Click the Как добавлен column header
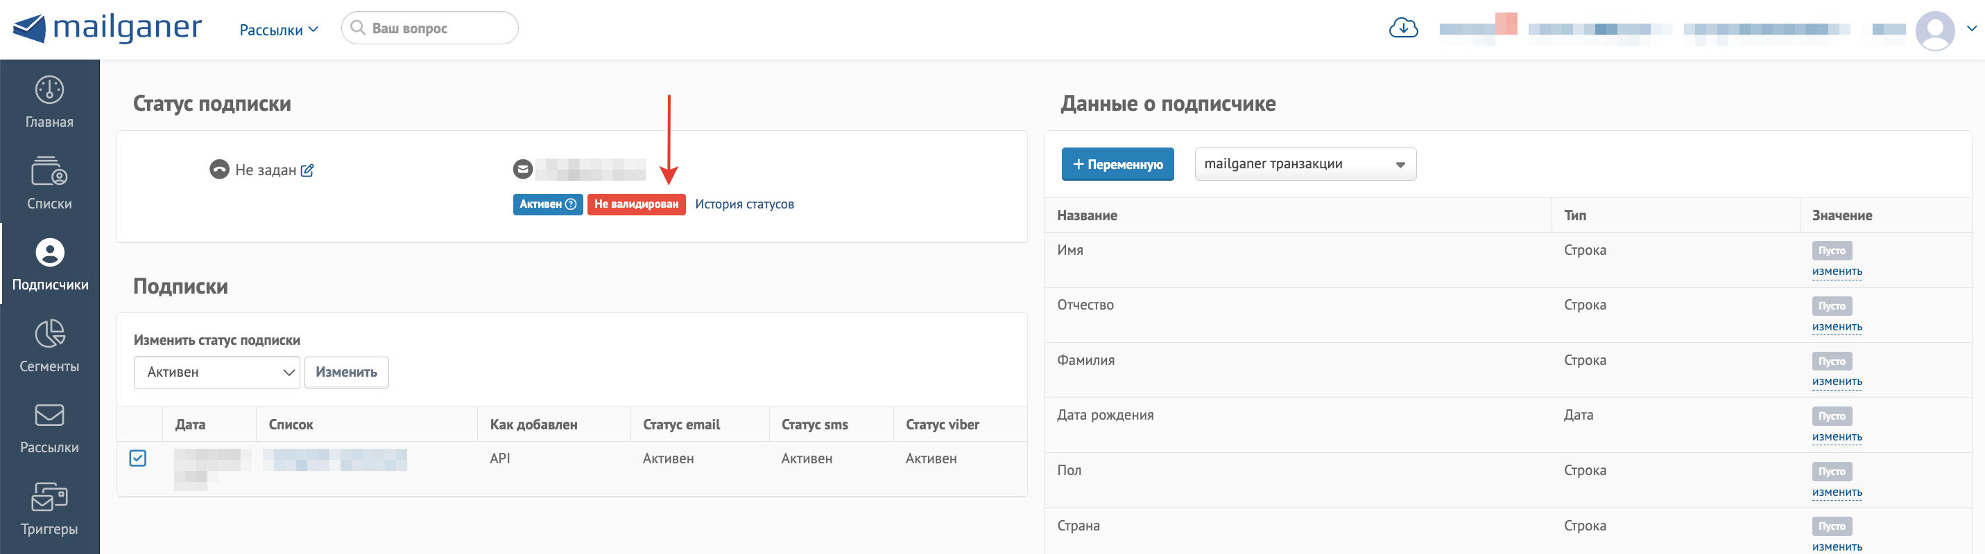This screenshot has width=1985, height=554. [533, 425]
